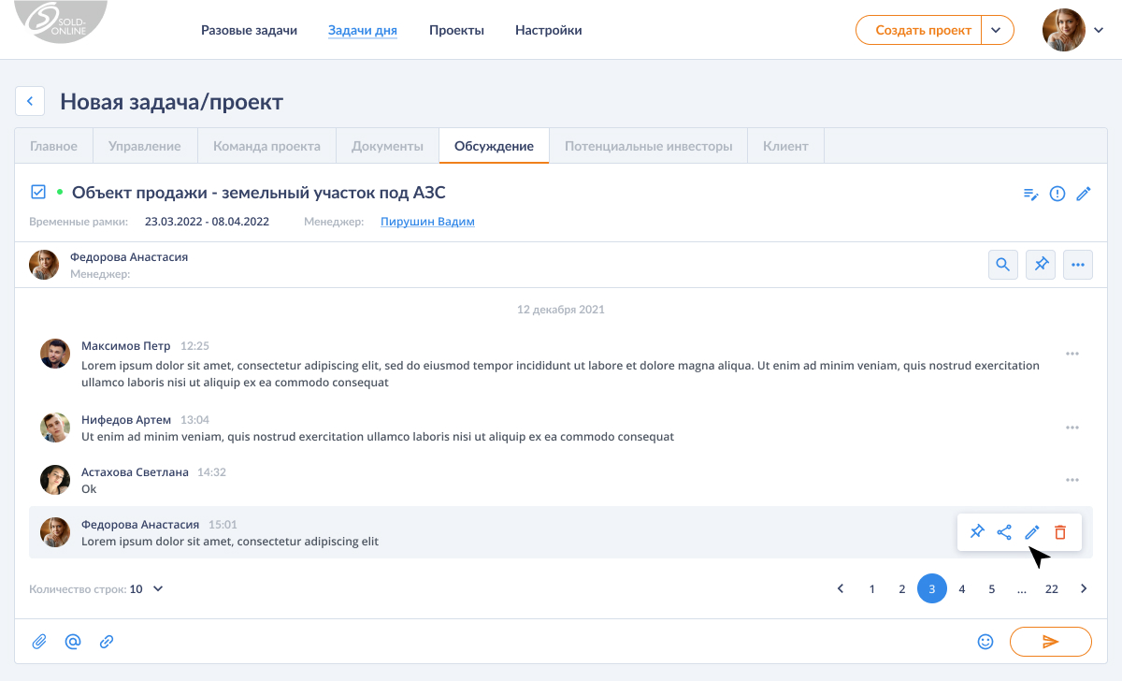The height and width of the screenshot is (681, 1122).
Task: Edit the task title with the pencil icon
Action: (1084, 194)
